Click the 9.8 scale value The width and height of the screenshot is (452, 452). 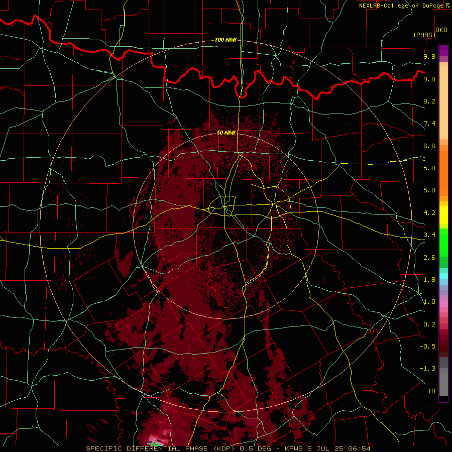click(429, 56)
